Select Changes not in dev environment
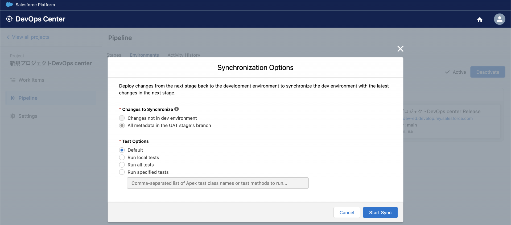Screen dimensions: 511x225 pyautogui.click(x=122, y=118)
